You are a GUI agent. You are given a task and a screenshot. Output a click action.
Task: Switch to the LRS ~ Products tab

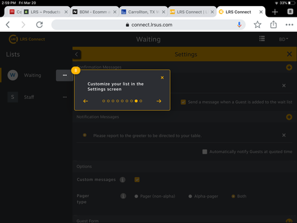click(x=45, y=12)
